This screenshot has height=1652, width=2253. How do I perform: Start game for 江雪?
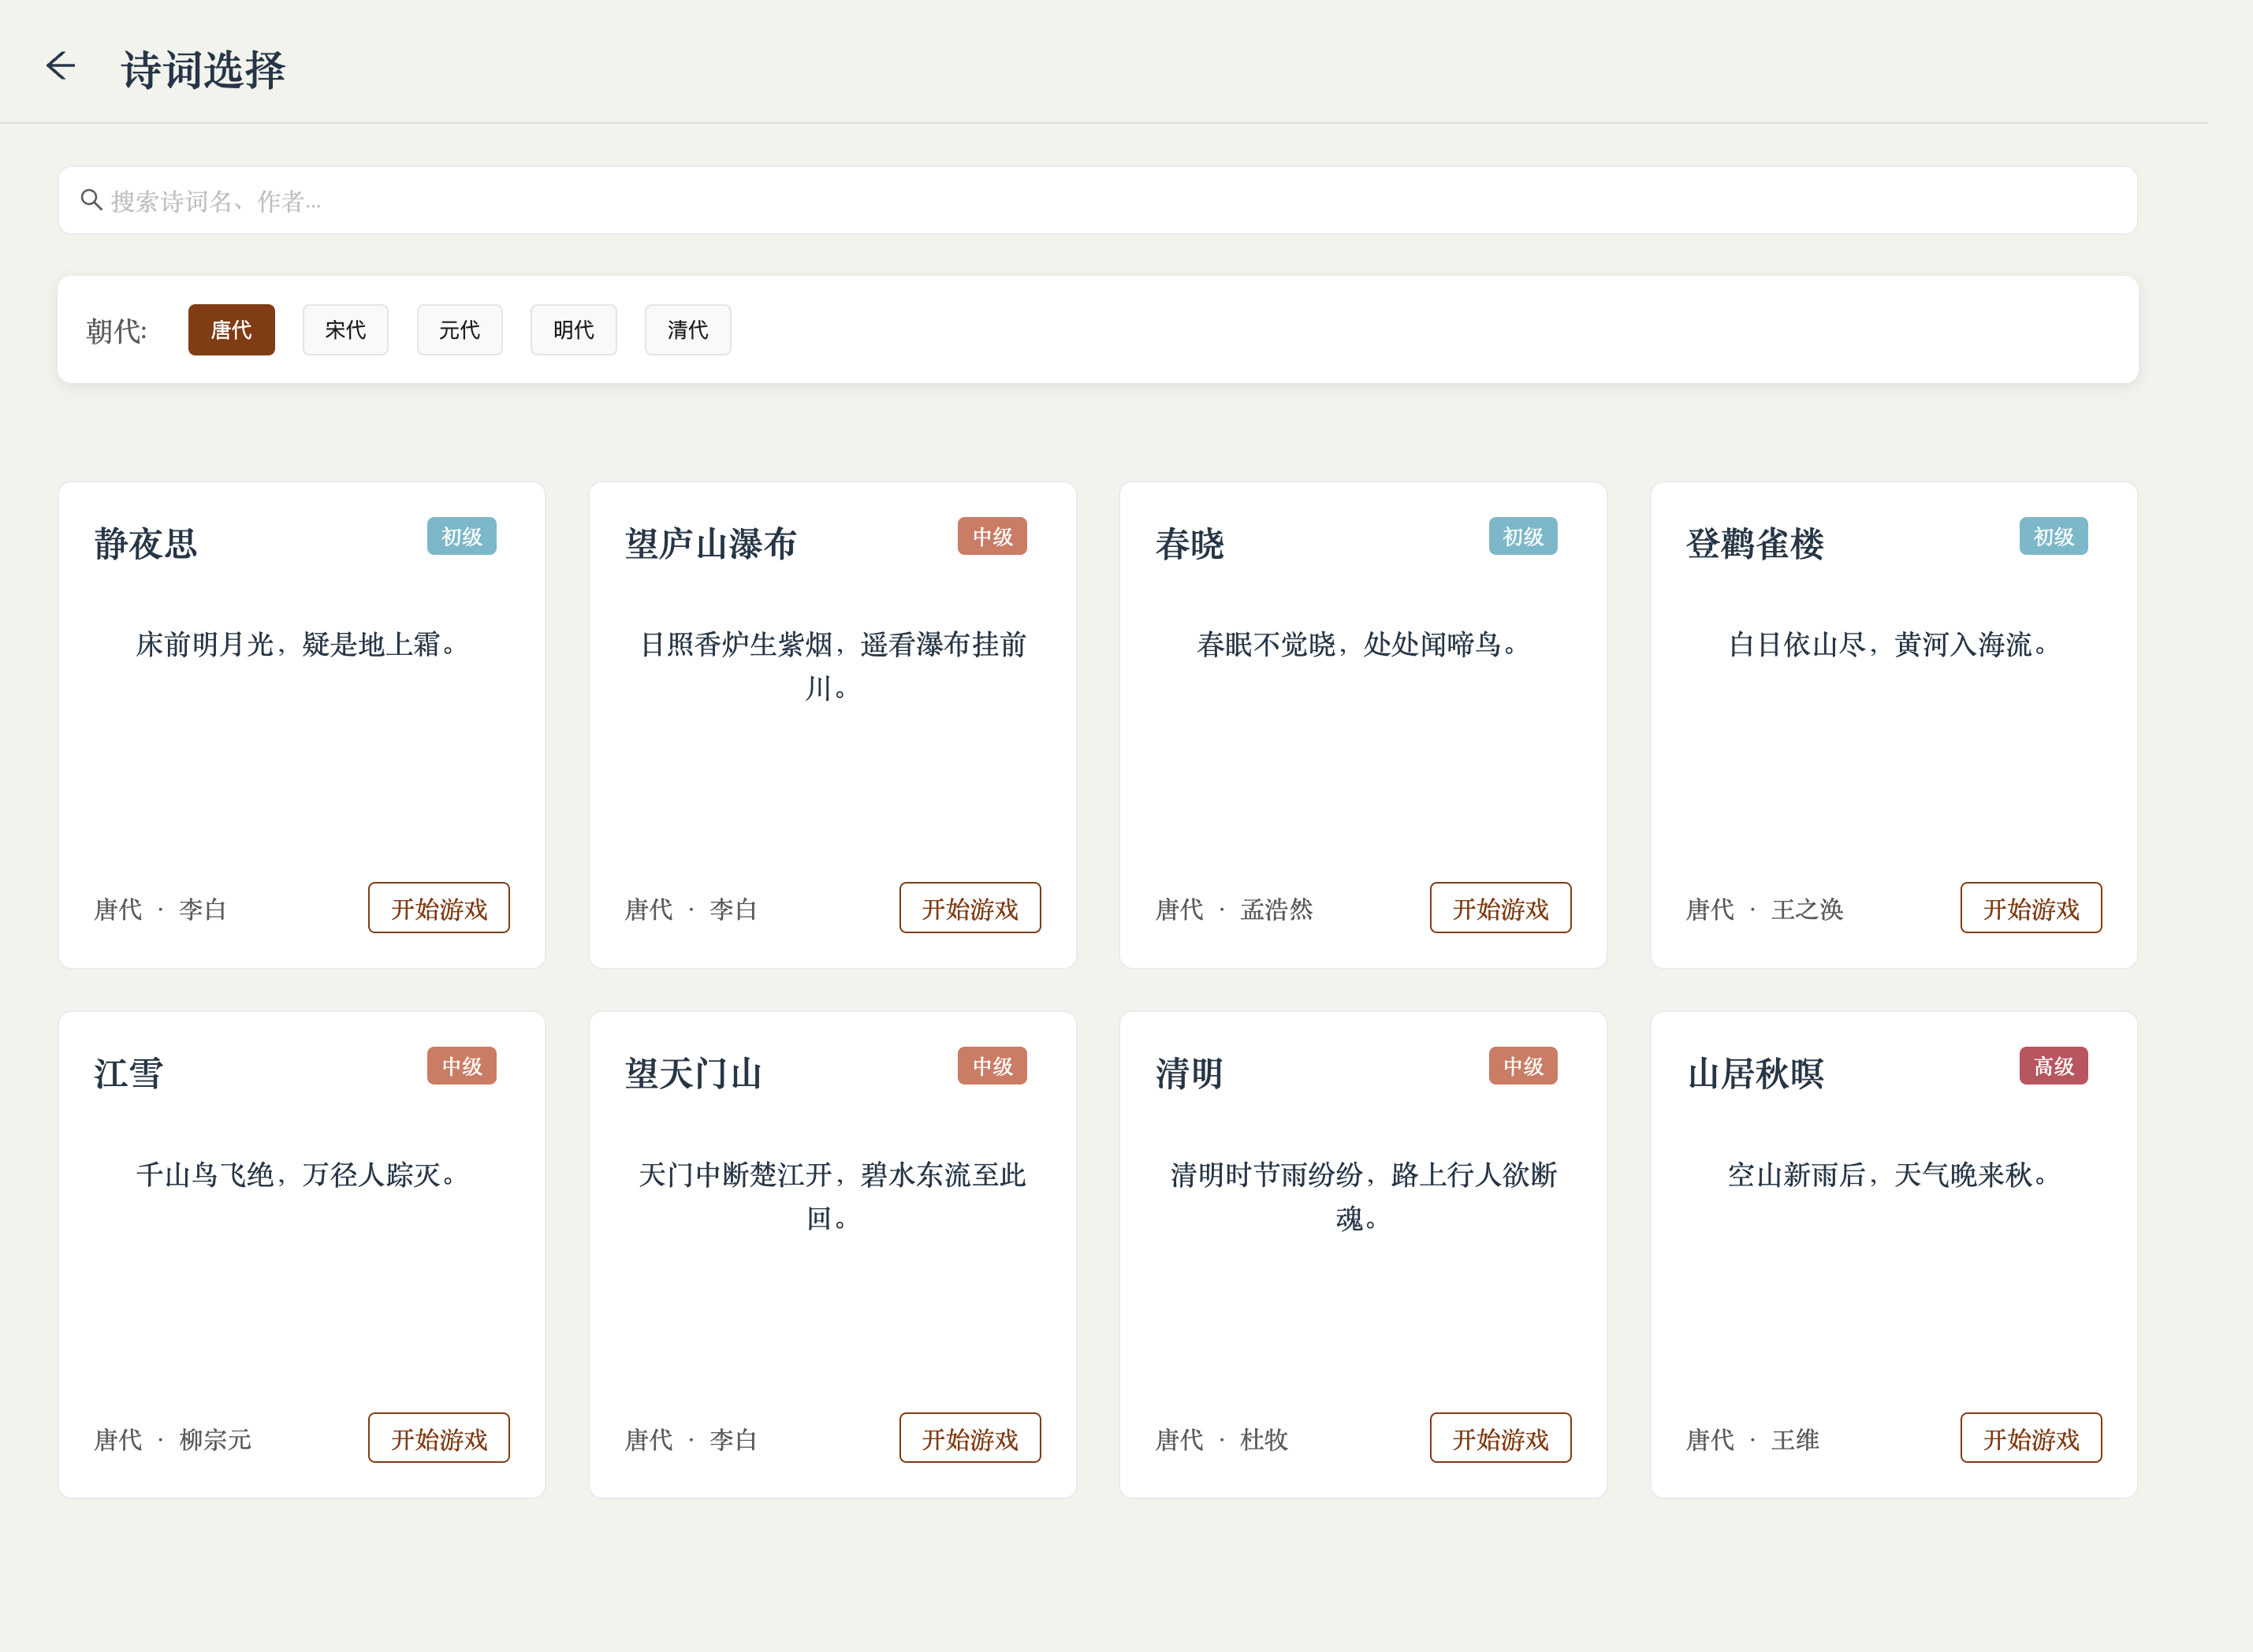[x=438, y=1437]
